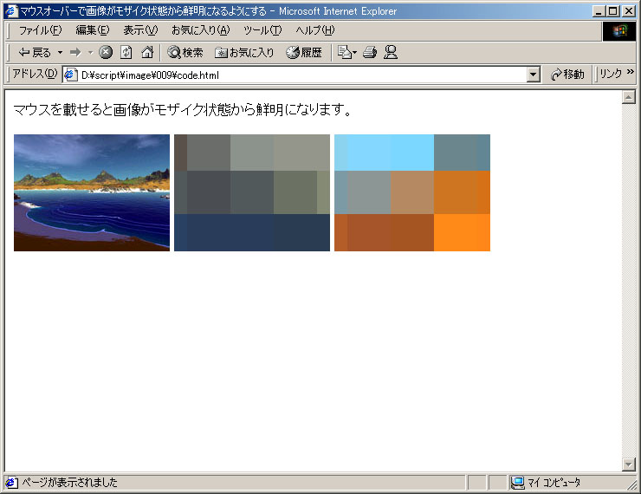Click the ページが表示されました status text
Image resolution: width=641 pixels, height=494 pixels.
pyautogui.click(x=69, y=483)
